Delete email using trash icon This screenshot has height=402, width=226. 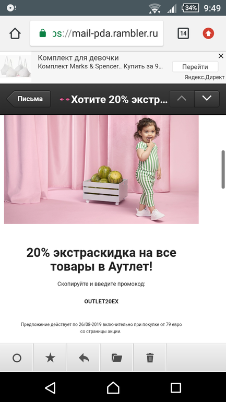150,358
